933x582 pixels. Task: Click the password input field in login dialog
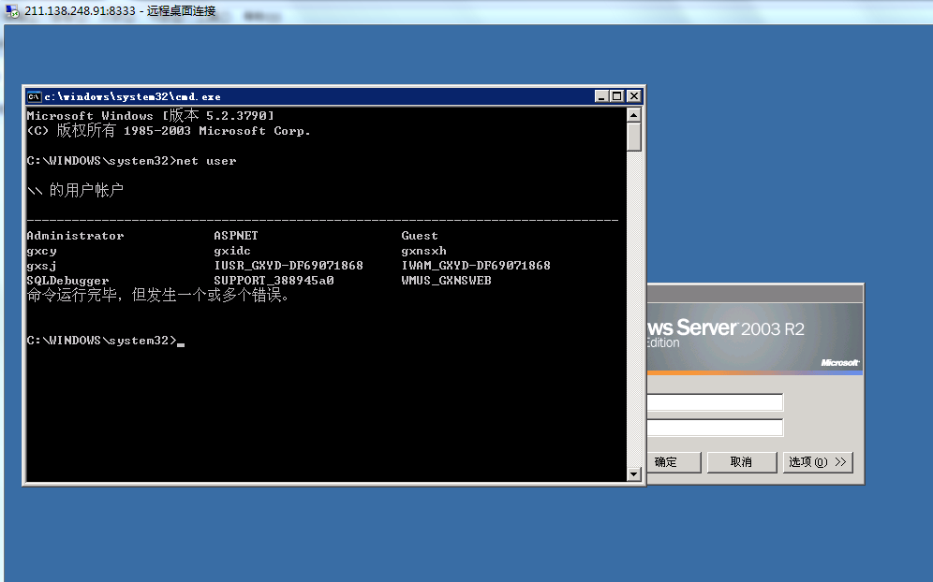click(716, 428)
